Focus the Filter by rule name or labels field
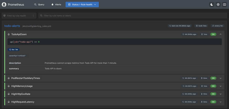 click(x=133, y=16)
